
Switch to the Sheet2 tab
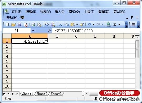42,94
